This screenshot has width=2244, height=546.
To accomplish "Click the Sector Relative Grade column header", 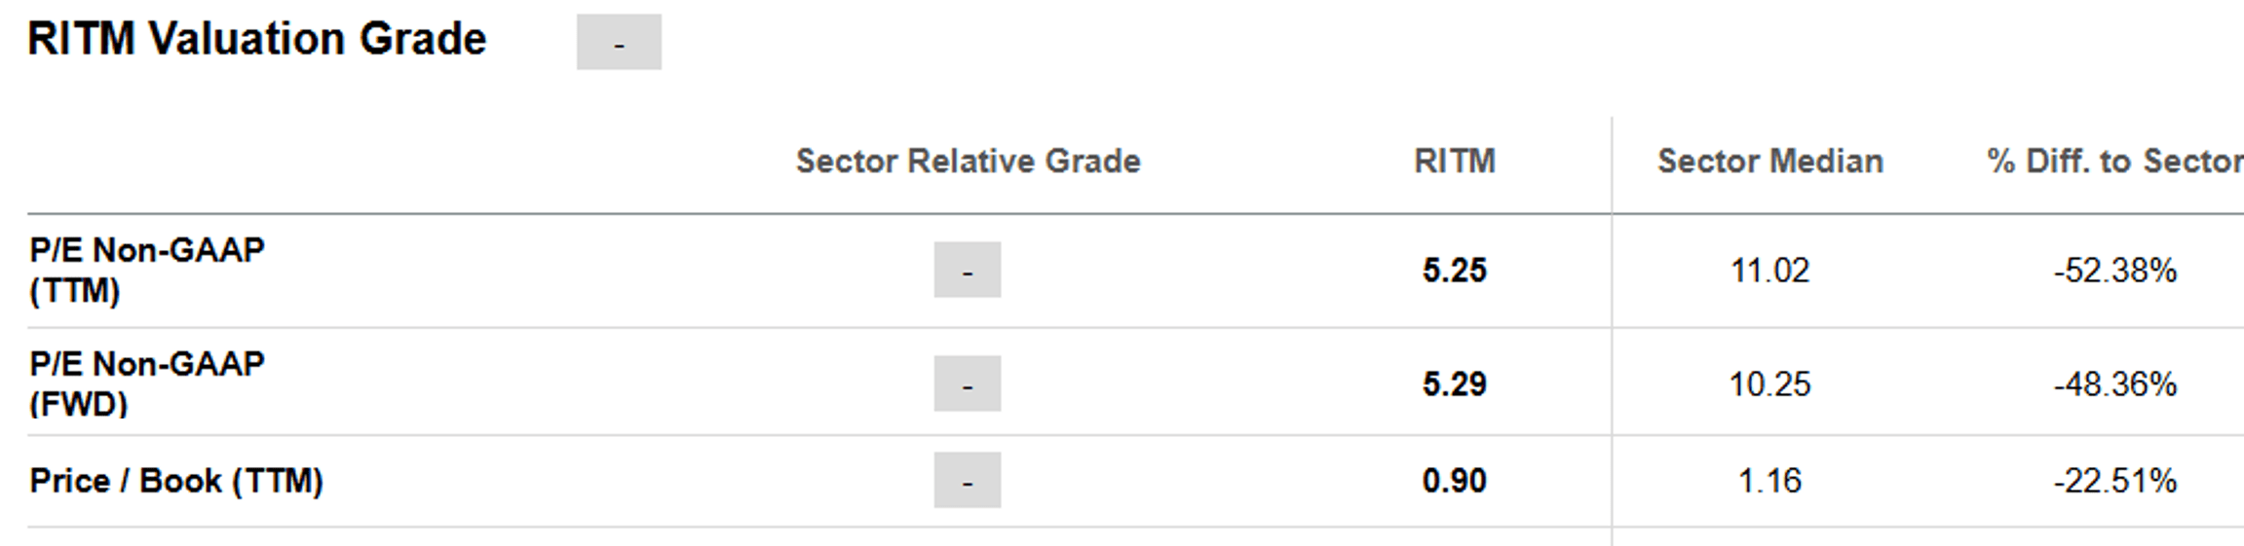I will [x=968, y=161].
